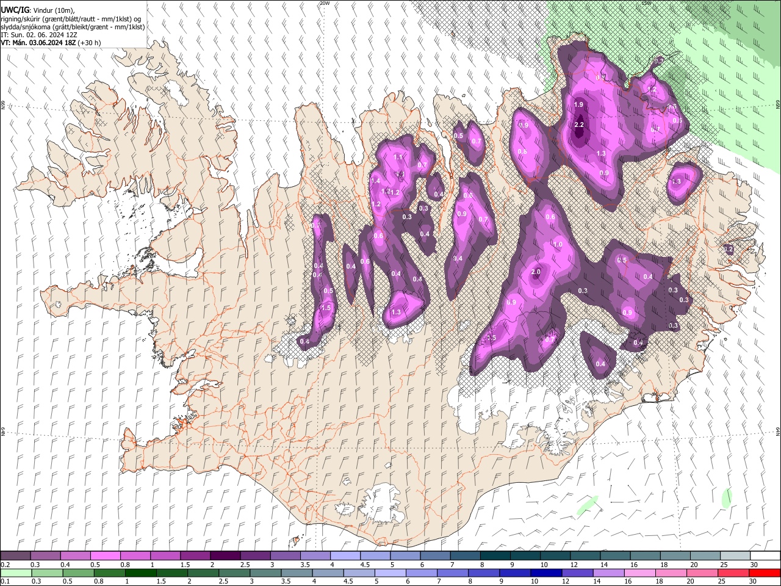The width and height of the screenshot is (781, 586).
Task: Click the 2.2 precipitation maximum value in the northeast
Action: click(580, 125)
